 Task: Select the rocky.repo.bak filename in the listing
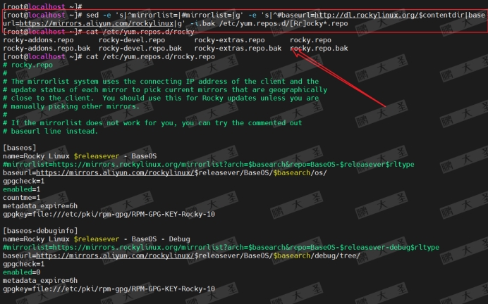click(x=319, y=49)
